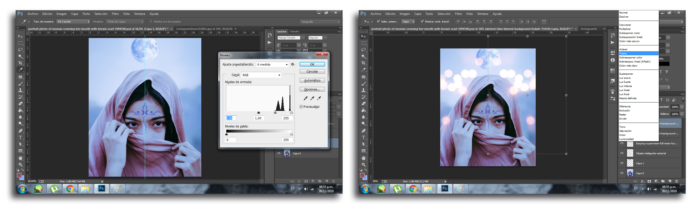Hide Capa 1 layer in right window
700x207 pixels.
(622, 163)
